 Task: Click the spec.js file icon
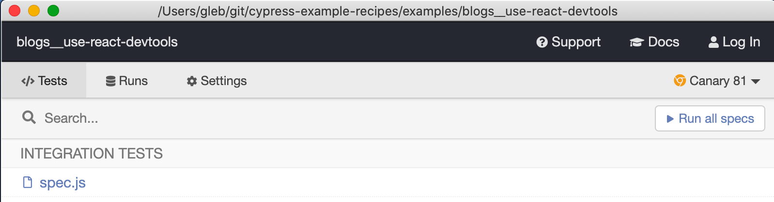point(28,182)
